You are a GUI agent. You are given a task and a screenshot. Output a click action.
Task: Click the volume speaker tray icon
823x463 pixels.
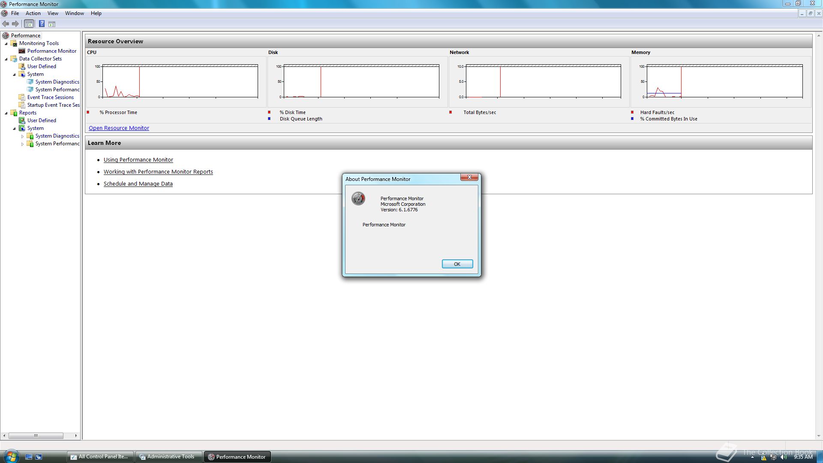[x=784, y=457]
